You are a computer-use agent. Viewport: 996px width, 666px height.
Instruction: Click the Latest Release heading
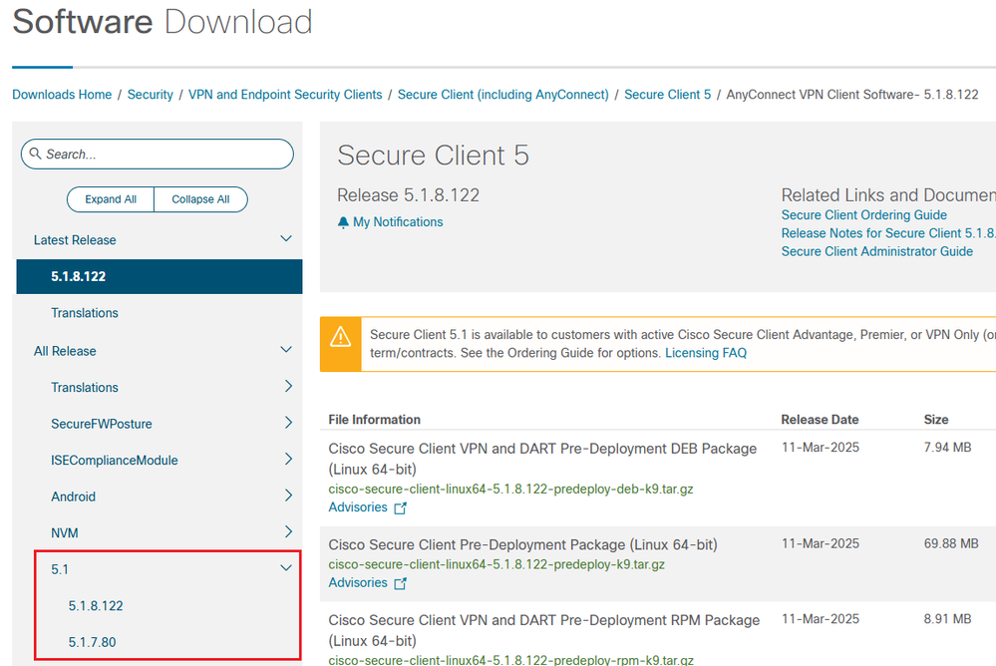pyautogui.click(x=75, y=240)
